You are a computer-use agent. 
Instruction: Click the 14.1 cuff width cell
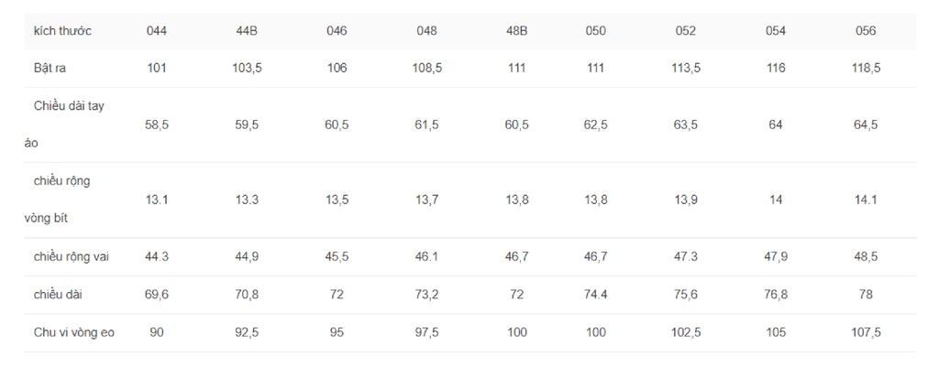click(x=866, y=199)
